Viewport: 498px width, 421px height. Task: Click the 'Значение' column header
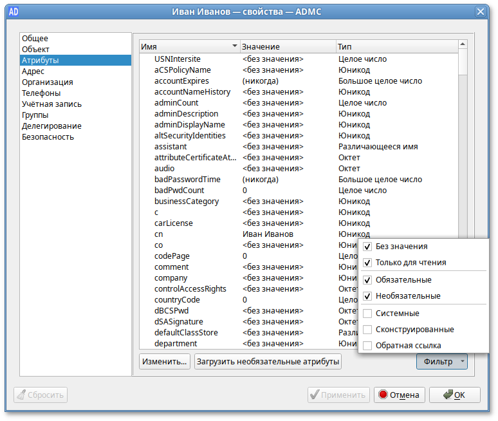287,47
